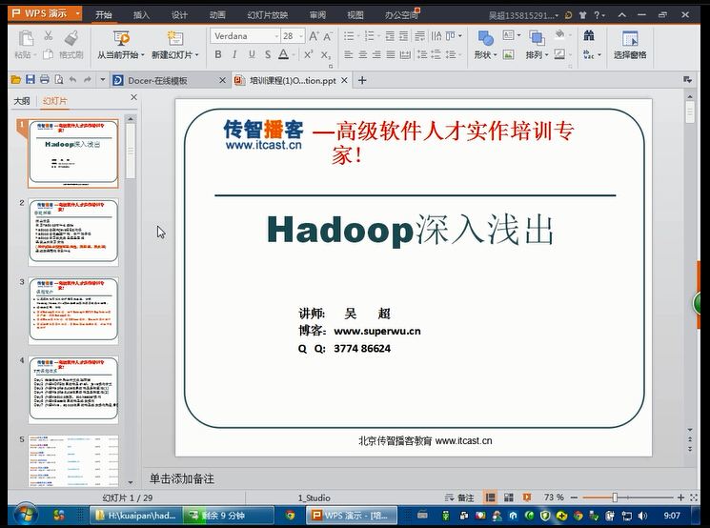Open the font size 28 dropdown
The image size is (710, 528).
[x=300, y=36]
